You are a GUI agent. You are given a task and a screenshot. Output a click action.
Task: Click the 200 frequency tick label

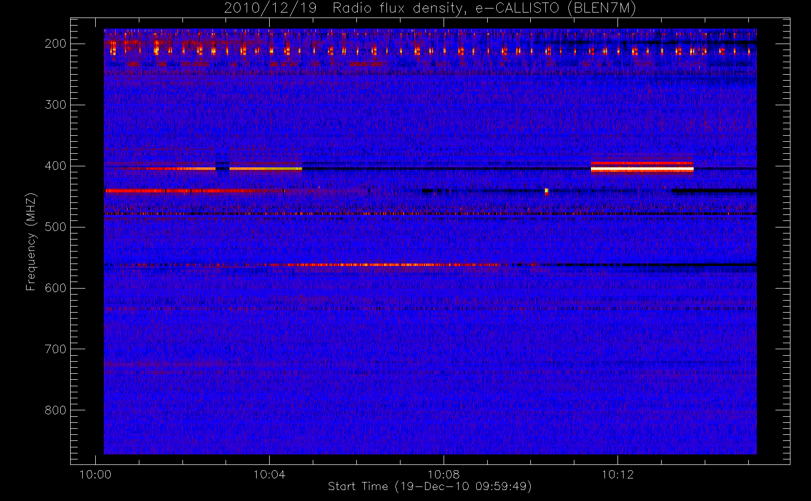coord(56,44)
